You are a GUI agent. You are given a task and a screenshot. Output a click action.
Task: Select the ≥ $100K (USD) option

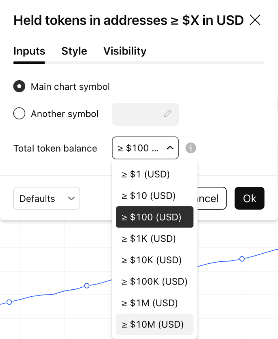click(154, 281)
